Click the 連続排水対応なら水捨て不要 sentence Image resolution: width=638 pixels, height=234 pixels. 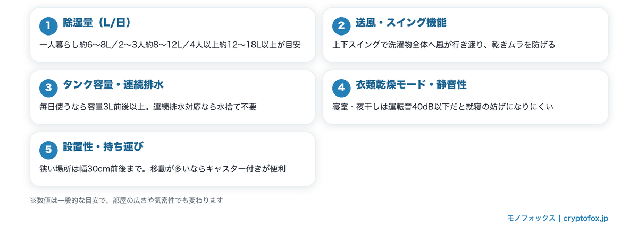click(x=205, y=107)
